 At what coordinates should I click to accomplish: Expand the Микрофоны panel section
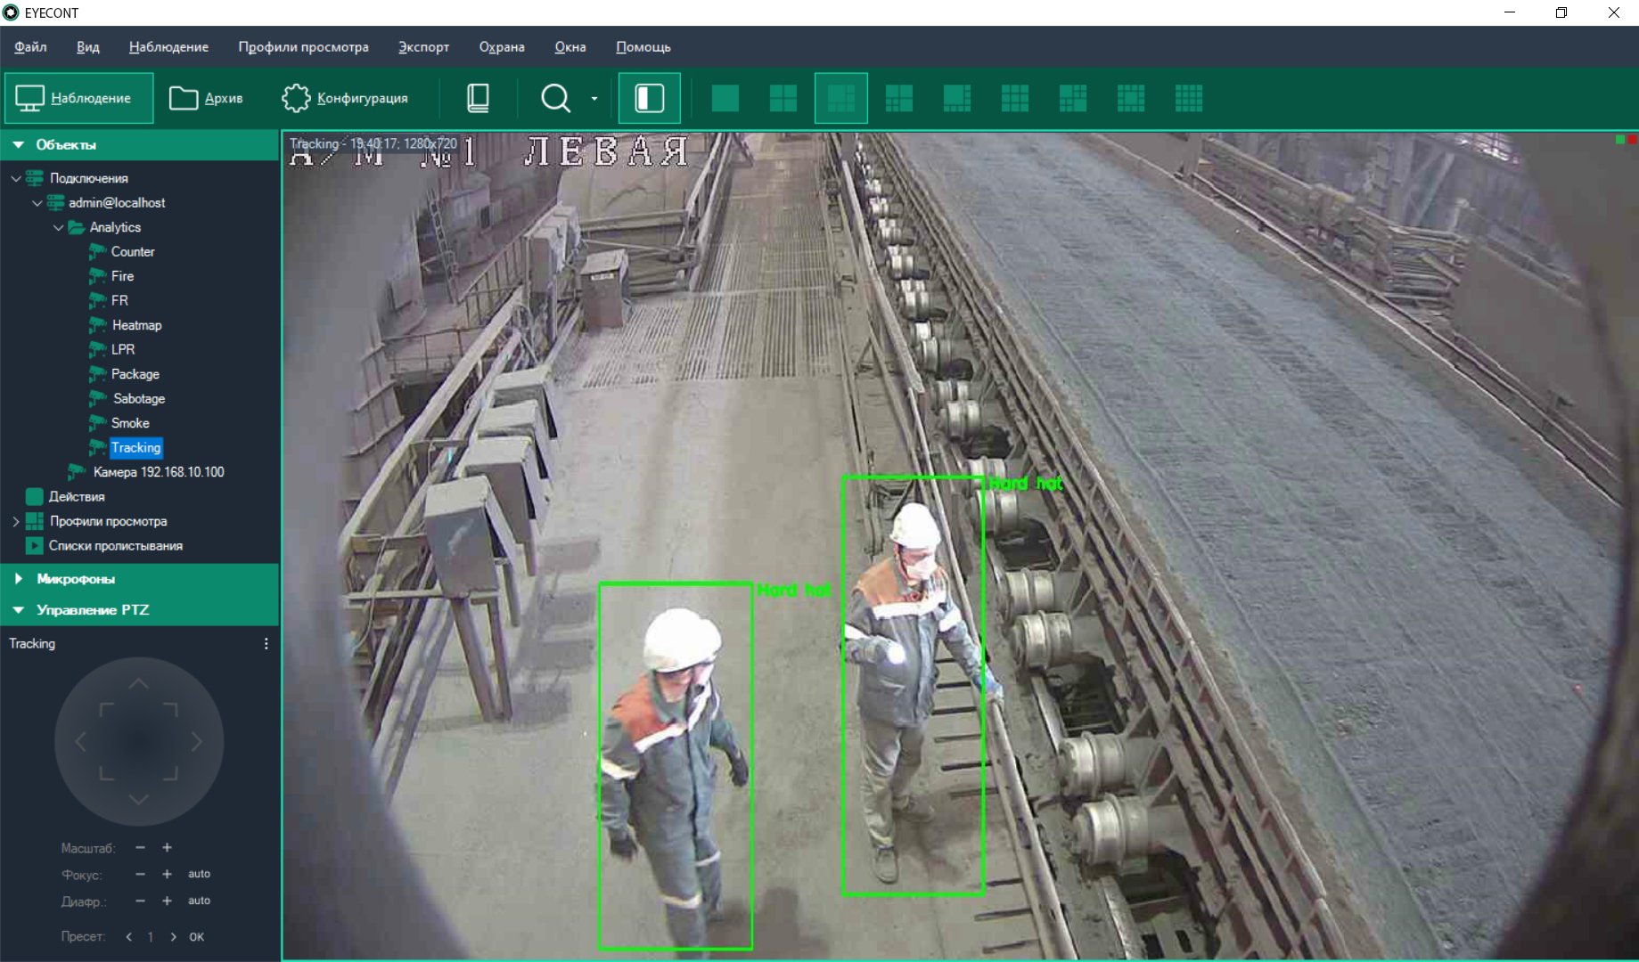click(x=19, y=579)
